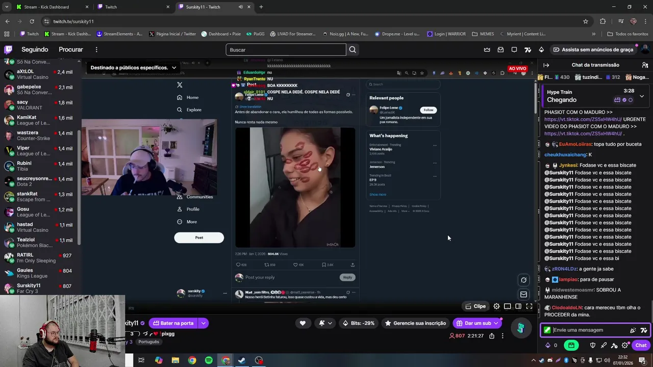Open Gaules channel in sidebar

click(x=40, y=273)
